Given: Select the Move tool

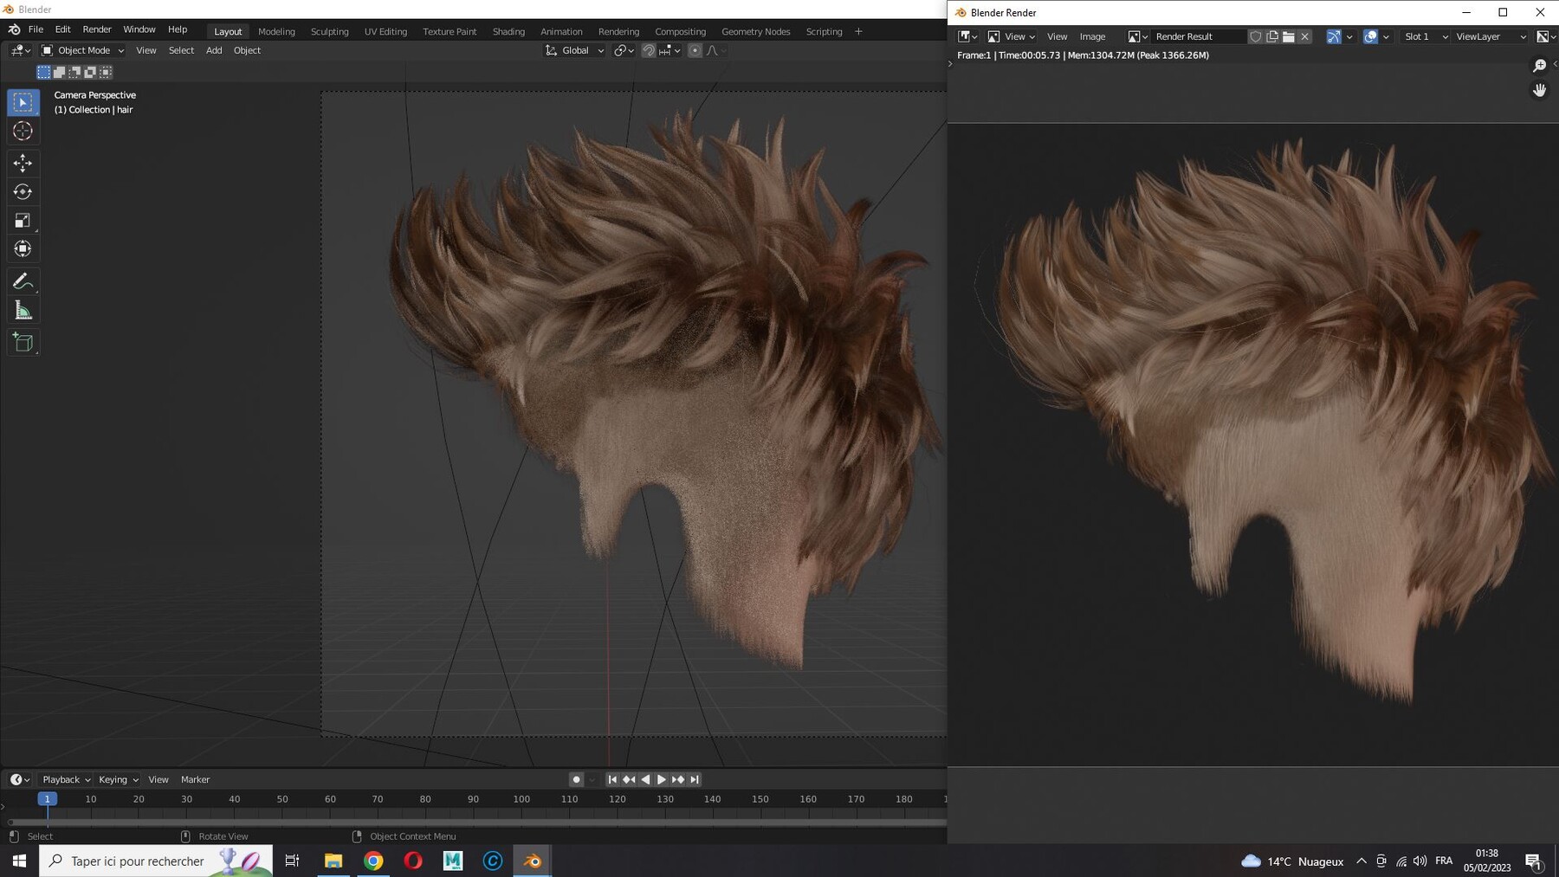Looking at the screenshot, I should click(x=23, y=163).
